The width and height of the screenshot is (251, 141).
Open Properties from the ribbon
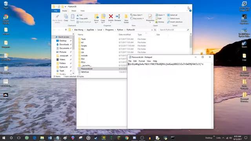point(150,18)
